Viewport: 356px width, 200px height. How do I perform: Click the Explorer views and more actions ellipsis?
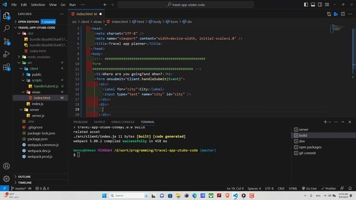(62, 14)
